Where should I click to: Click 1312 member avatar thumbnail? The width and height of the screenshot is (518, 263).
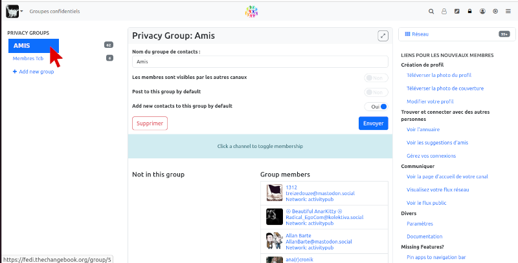(274, 193)
